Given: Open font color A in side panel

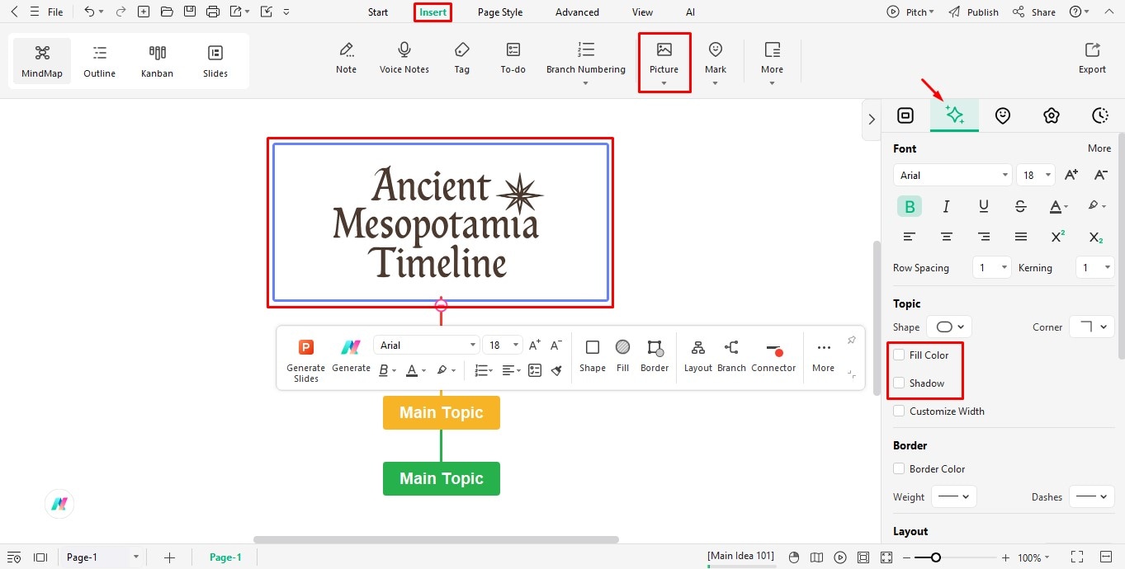Looking at the screenshot, I should 1058,206.
